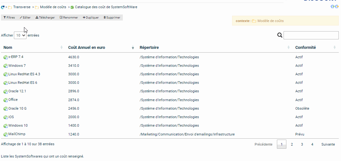Sort table by Répertoire column
Viewport: 341px width, 161px height.
[x=214, y=48]
